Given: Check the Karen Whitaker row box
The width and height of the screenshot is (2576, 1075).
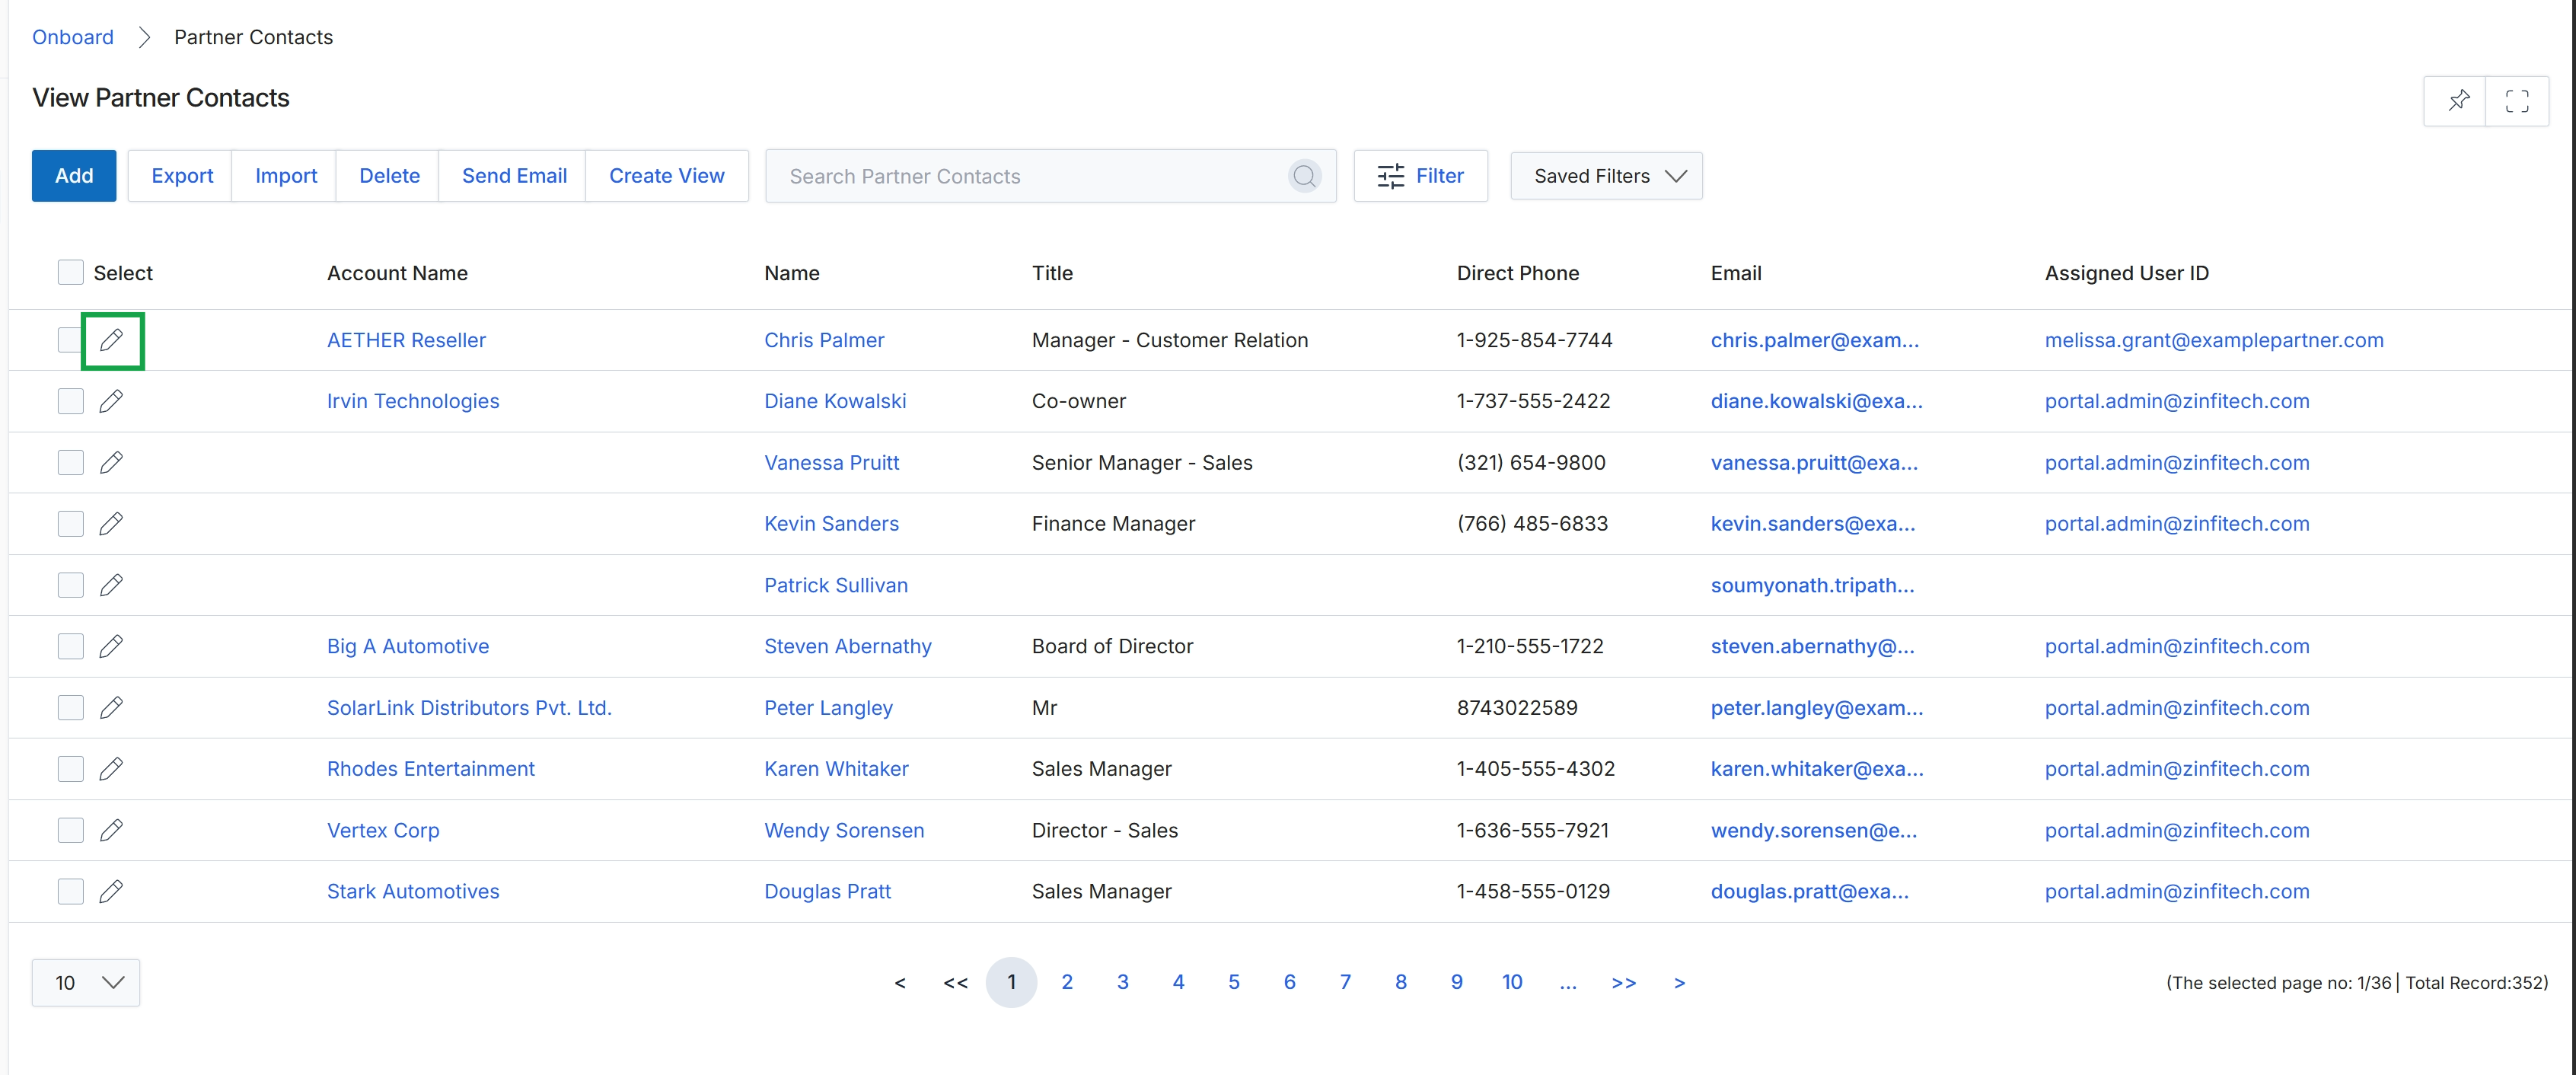Looking at the screenshot, I should pos(70,768).
